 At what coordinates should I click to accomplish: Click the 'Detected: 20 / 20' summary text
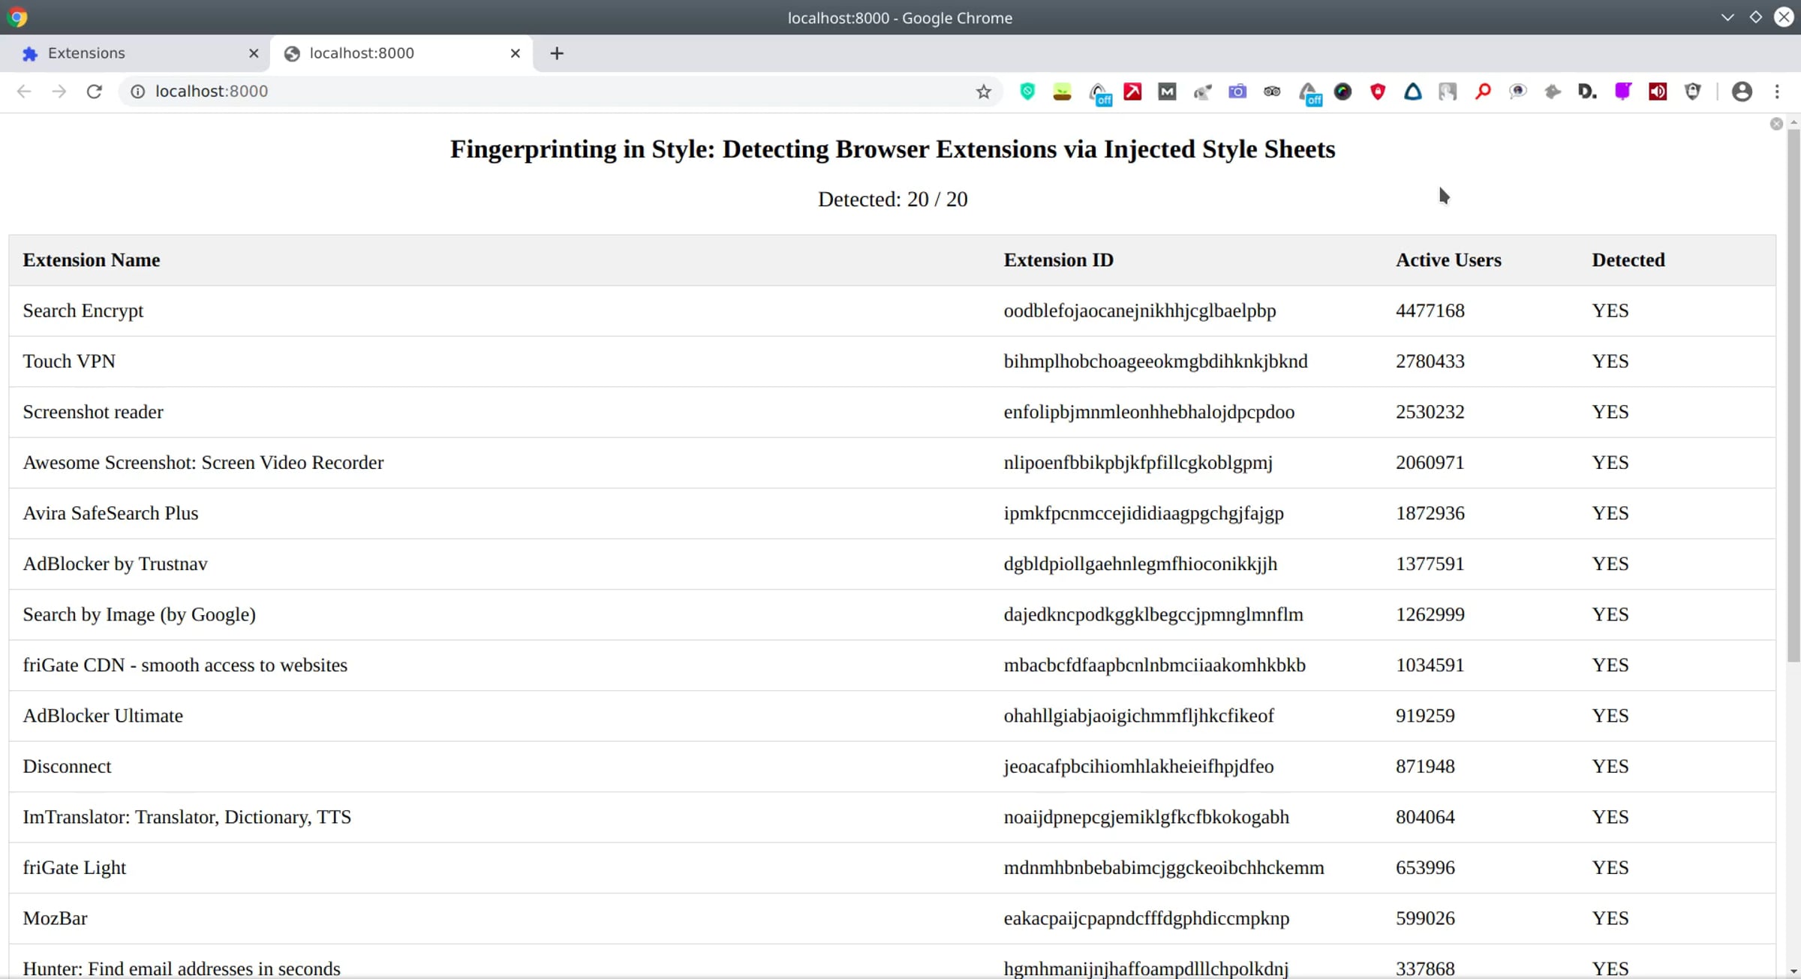click(892, 200)
